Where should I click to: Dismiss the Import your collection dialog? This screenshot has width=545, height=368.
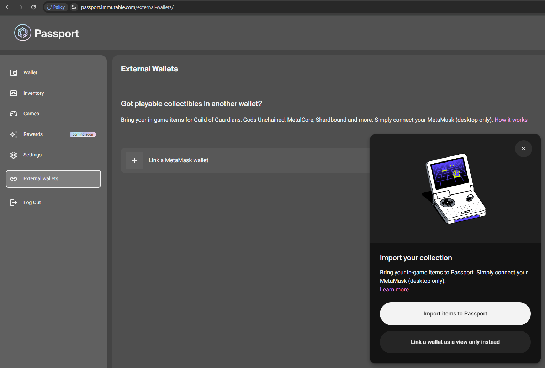[523, 149]
